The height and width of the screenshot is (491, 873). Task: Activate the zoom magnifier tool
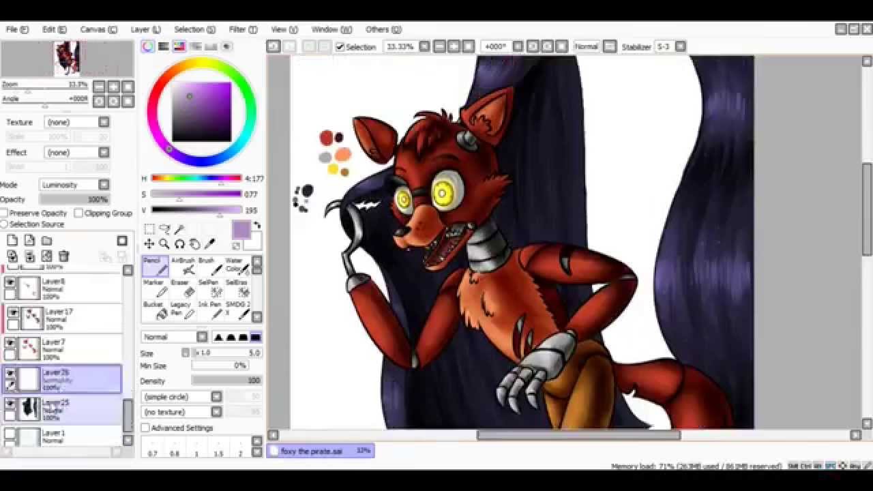pyautogui.click(x=164, y=244)
